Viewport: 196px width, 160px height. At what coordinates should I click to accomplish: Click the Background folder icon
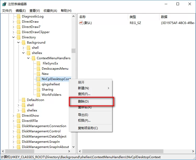(x=24, y=43)
